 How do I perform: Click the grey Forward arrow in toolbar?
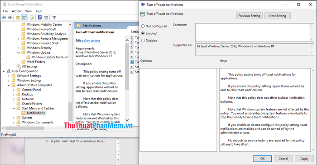coord(10,18)
